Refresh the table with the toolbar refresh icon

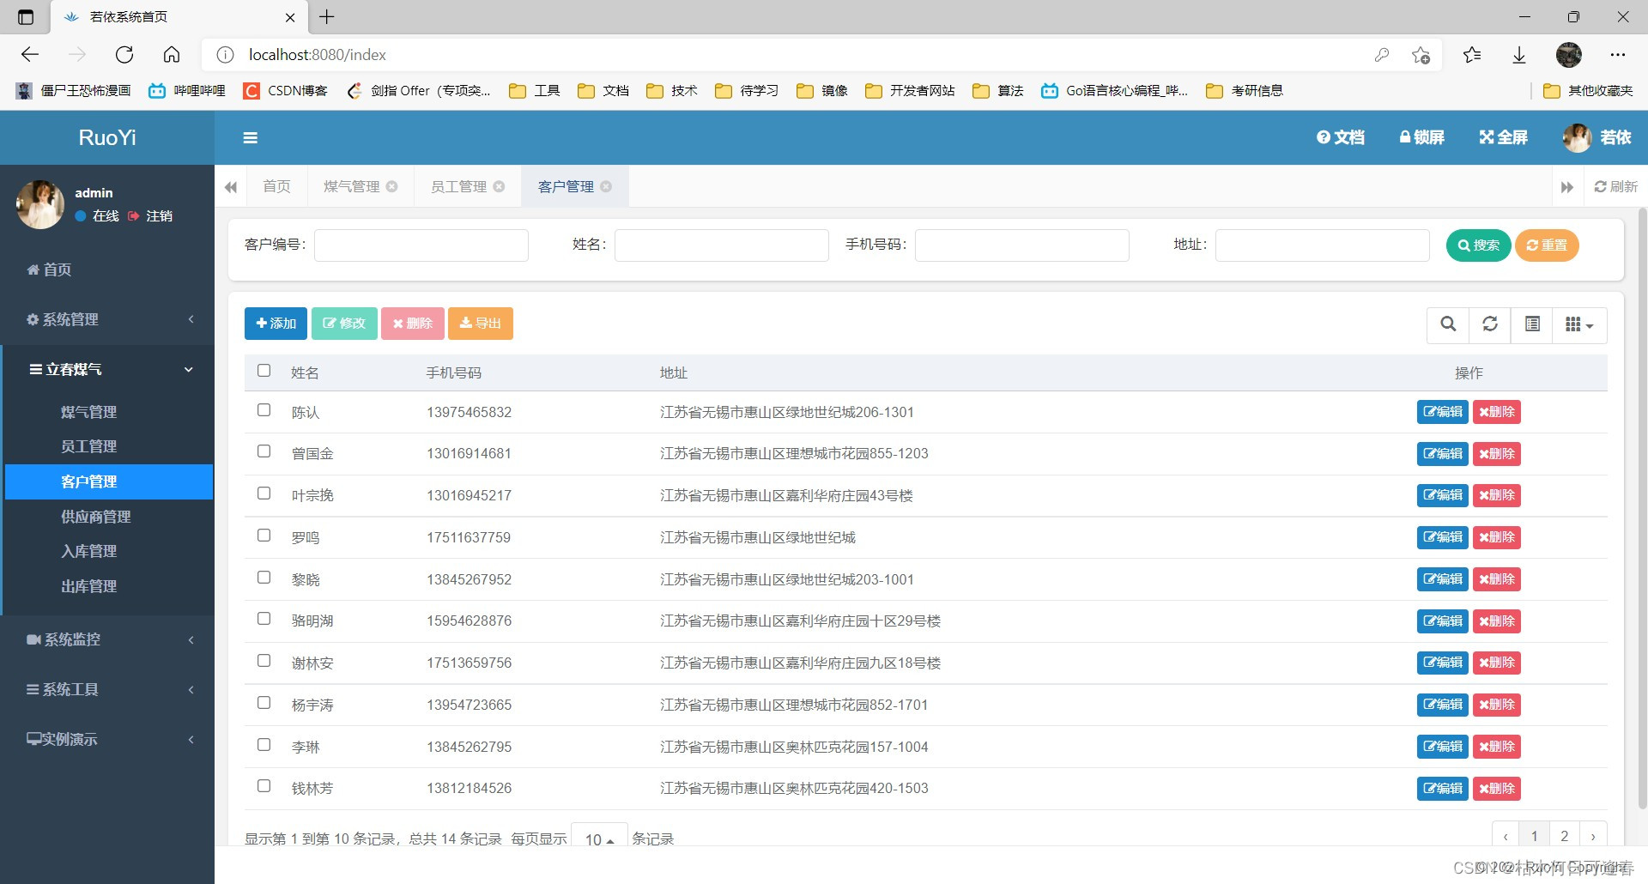pyautogui.click(x=1490, y=324)
